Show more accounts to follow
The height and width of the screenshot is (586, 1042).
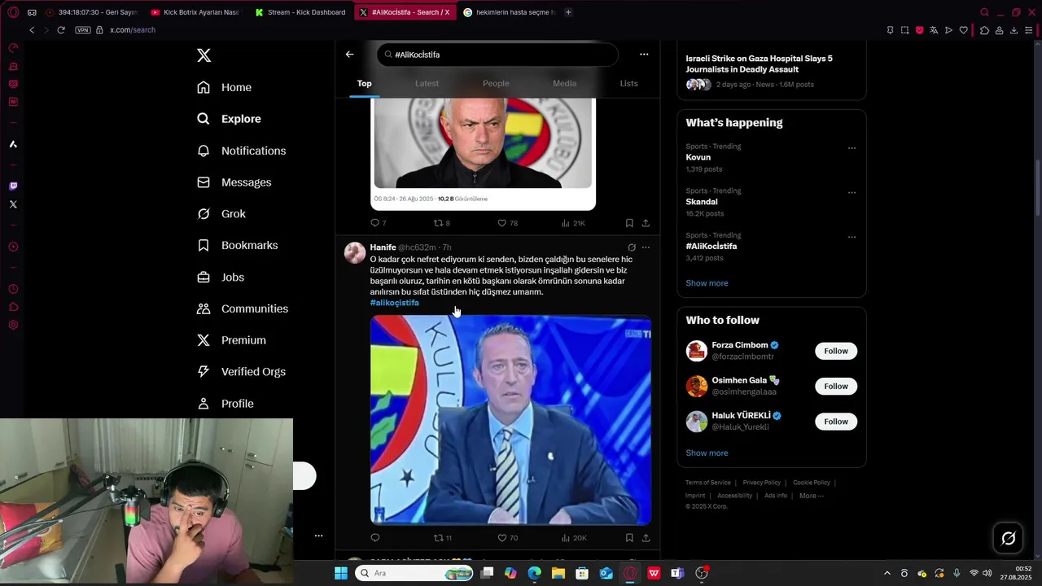pos(707,453)
